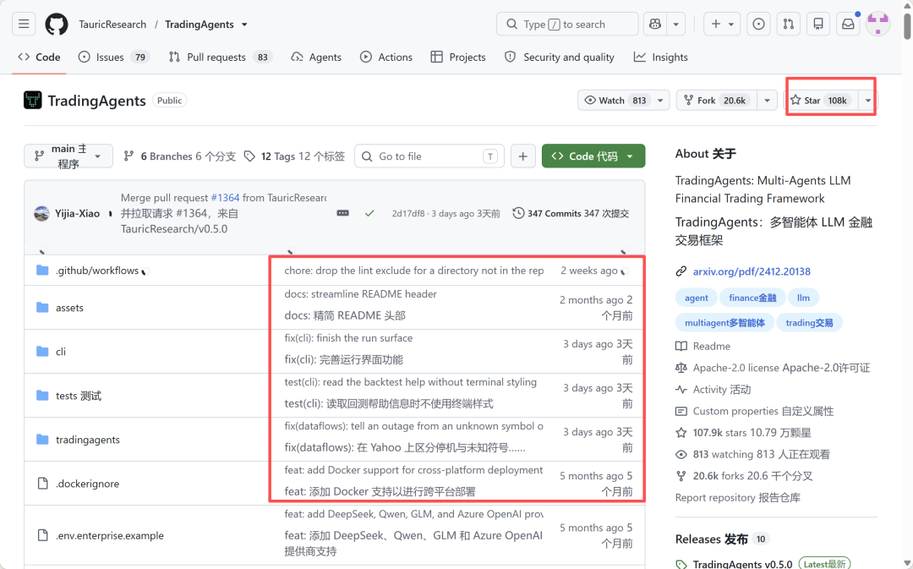Go to GitHub homepage via Octocat logo
This screenshot has height=569, width=913.
pyautogui.click(x=57, y=24)
